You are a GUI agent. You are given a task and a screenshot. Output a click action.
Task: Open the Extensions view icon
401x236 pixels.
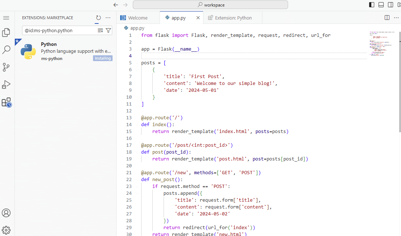click(x=7, y=102)
